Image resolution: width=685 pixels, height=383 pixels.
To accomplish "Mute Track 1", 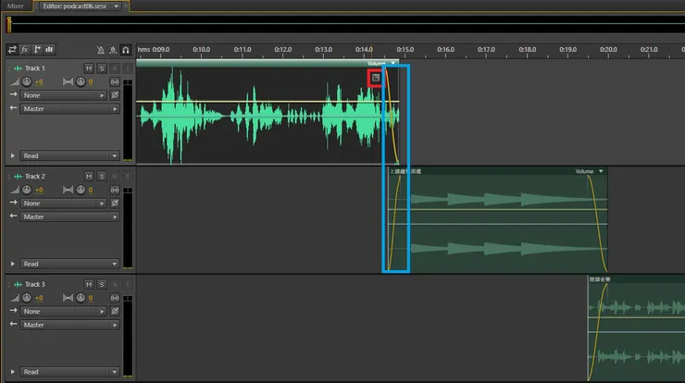I will [89, 68].
